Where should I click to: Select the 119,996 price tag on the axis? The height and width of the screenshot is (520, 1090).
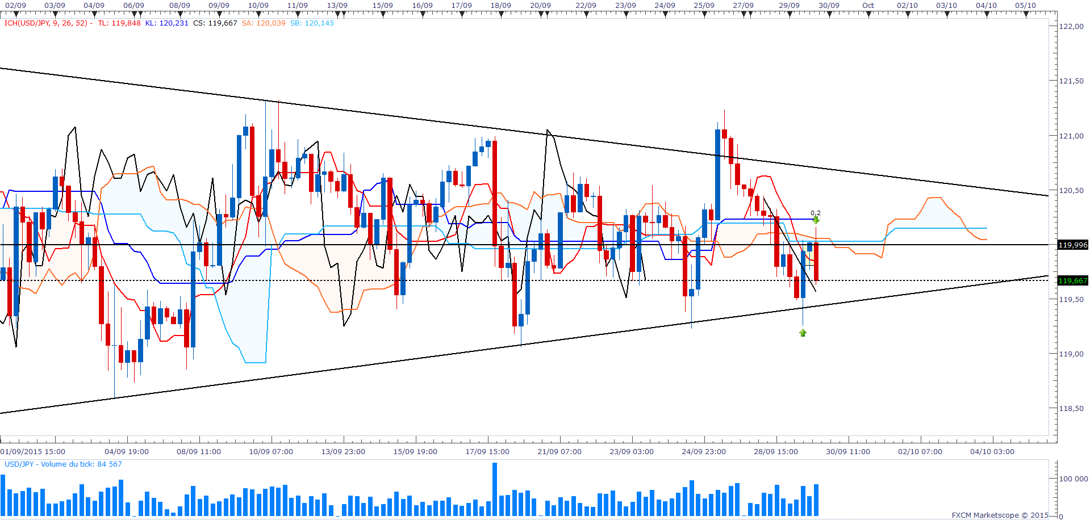pos(1073,245)
